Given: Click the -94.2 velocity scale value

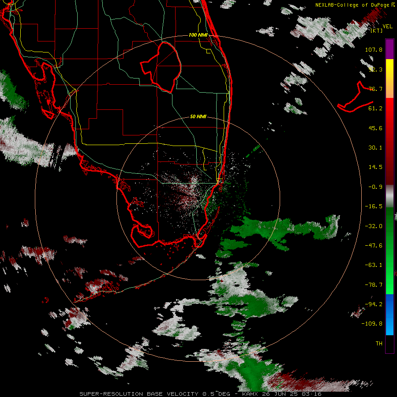Looking at the screenshot, I should coord(374,304).
